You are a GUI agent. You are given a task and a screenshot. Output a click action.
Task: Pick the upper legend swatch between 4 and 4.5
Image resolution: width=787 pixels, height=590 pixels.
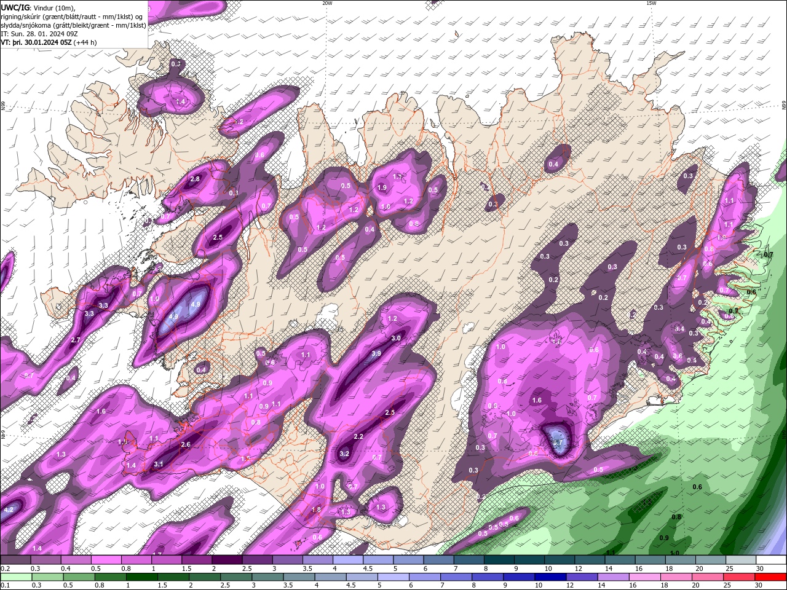coord(348,560)
